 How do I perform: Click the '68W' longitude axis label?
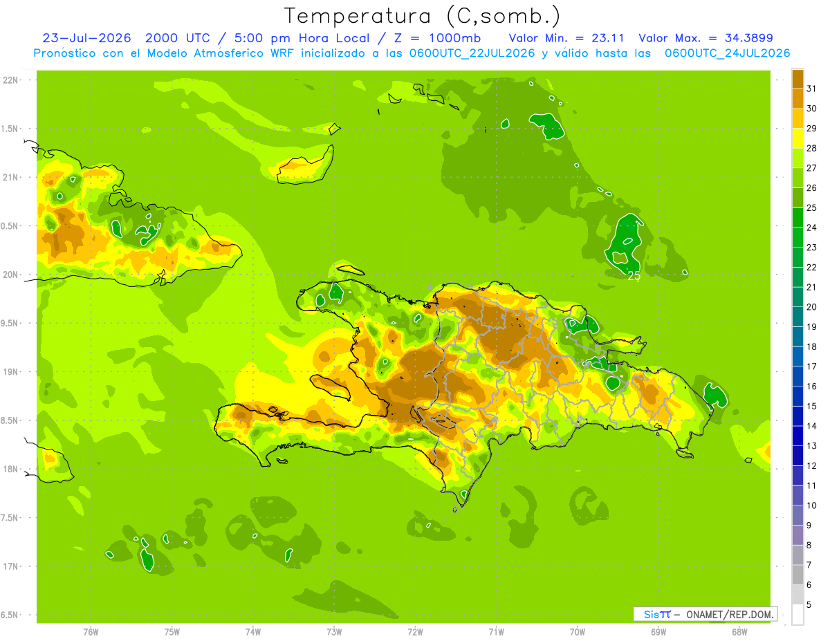(x=739, y=631)
